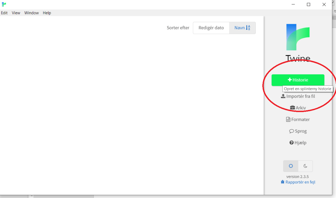The image size is (336, 198).
Task: Open the Arkiv briefcase option
Action: [298, 108]
